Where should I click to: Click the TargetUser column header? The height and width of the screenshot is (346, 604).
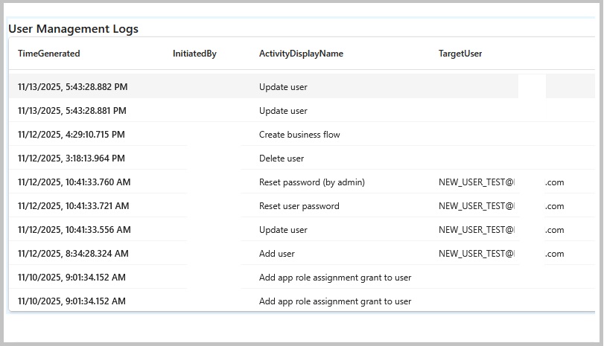(460, 54)
